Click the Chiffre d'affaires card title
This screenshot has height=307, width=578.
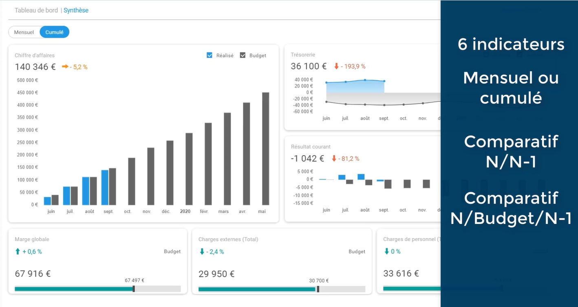point(35,55)
